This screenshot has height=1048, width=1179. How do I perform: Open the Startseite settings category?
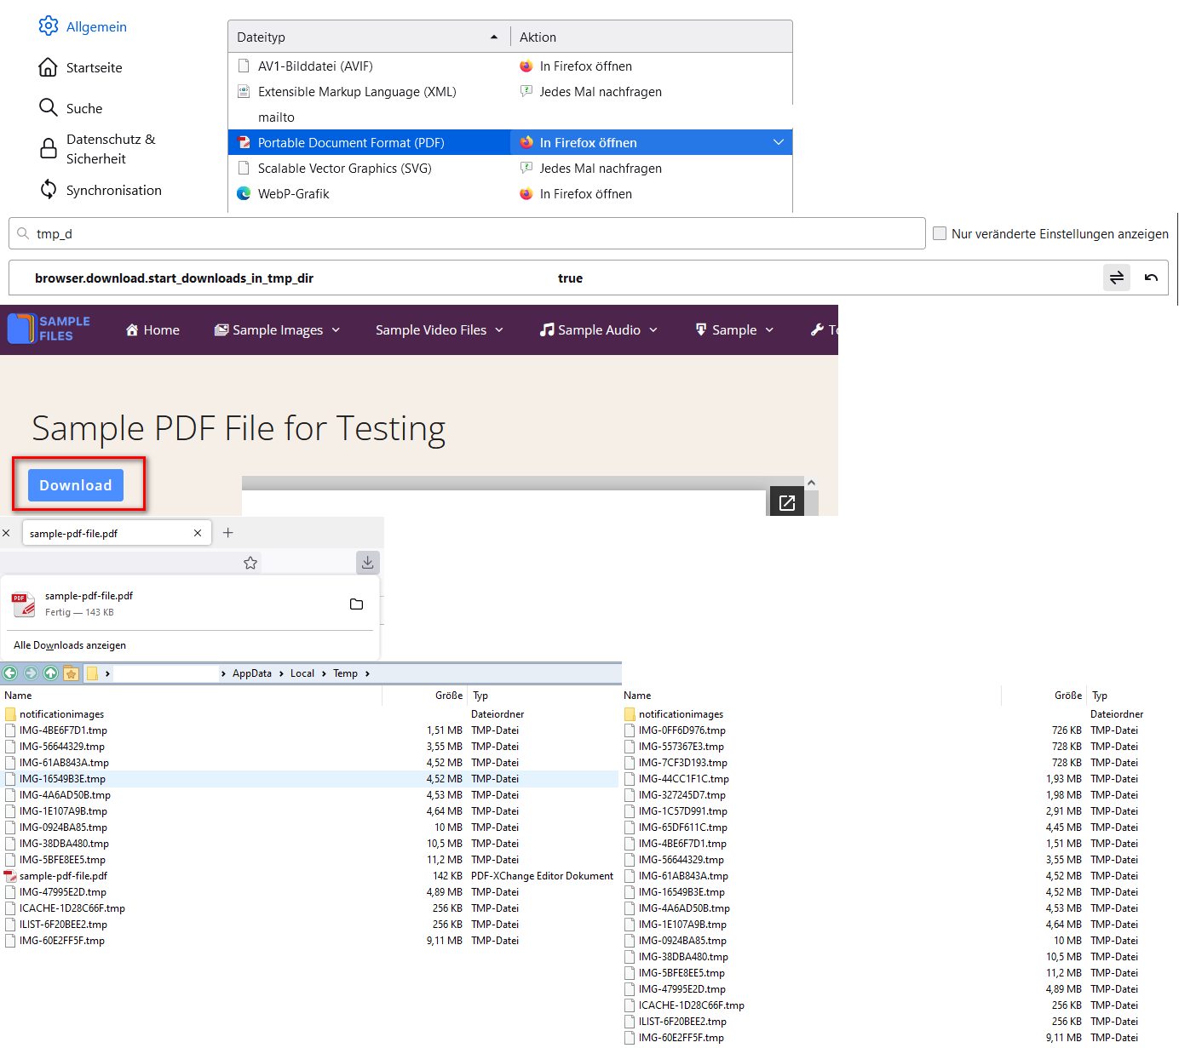(x=80, y=67)
